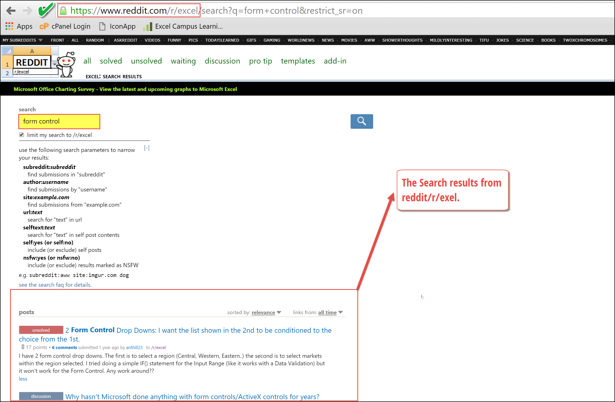This screenshot has height=402, width=615.
Task: Open MILDLYINTERESTING in the top bar
Action: (451, 40)
